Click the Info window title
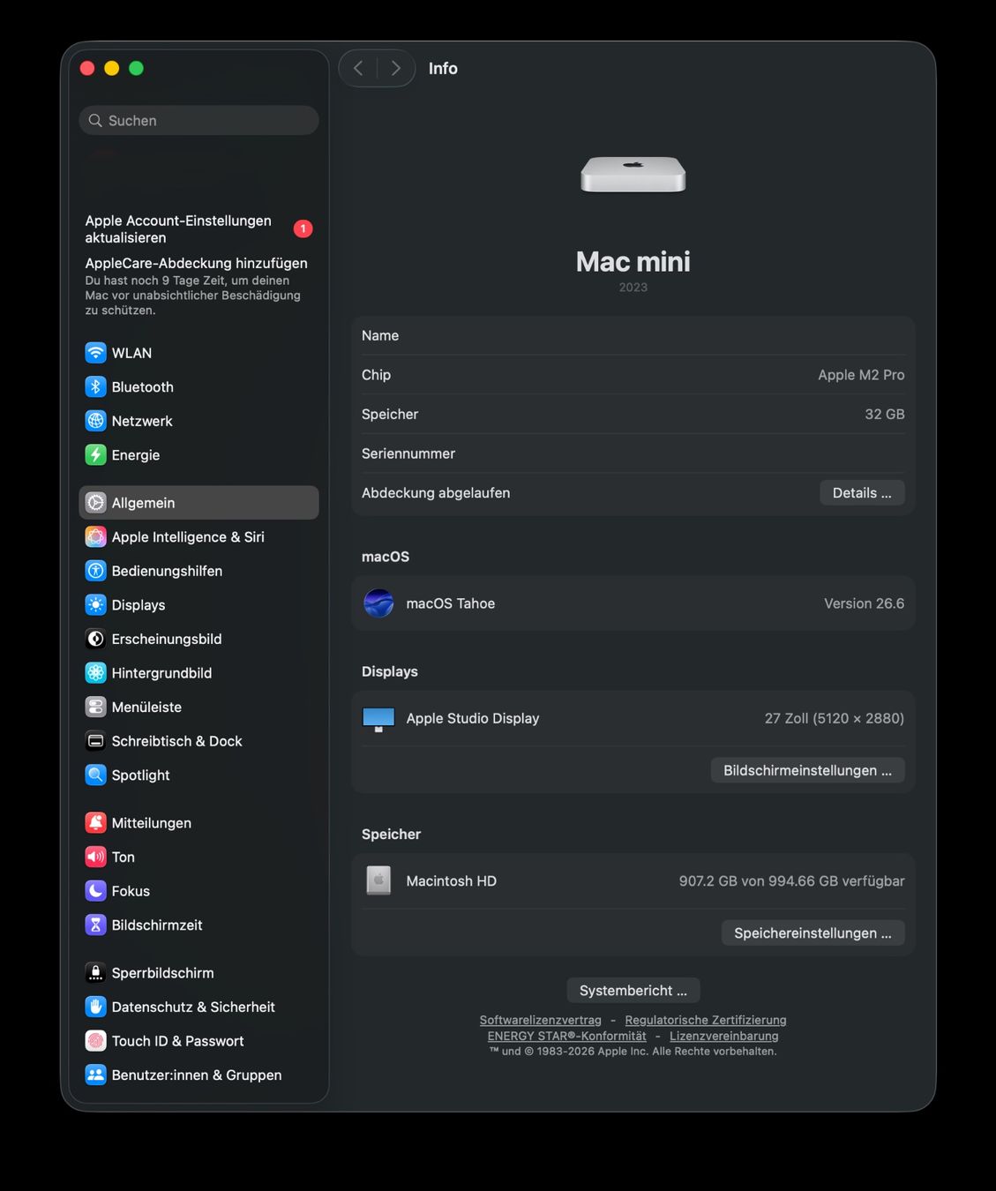Image resolution: width=996 pixels, height=1191 pixels. pyautogui.click(x=443, y=68)
